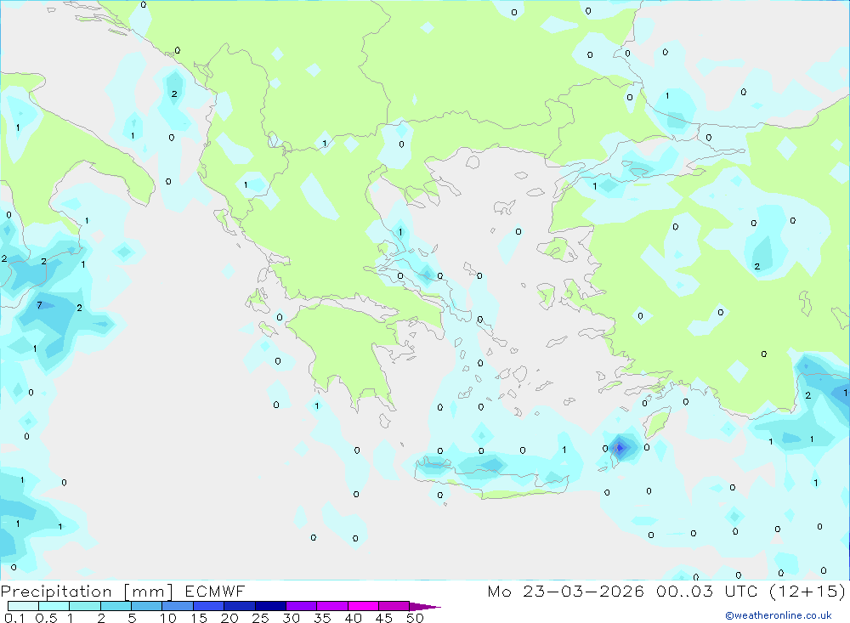Click the date "23-03-2026"
Screen dimensions: 850x623
584,591
